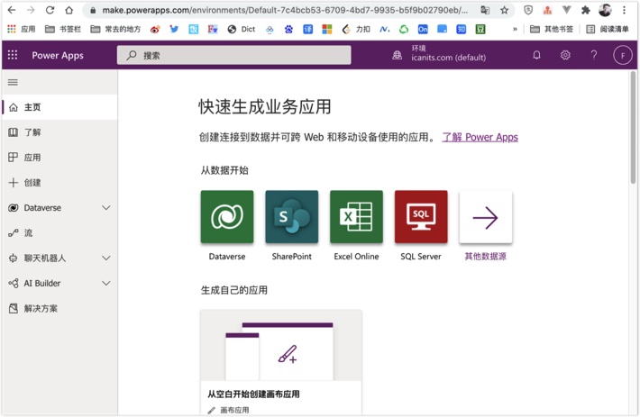
Task: Open the environment picker icanits.com (default)
Action: pos(439,54)
